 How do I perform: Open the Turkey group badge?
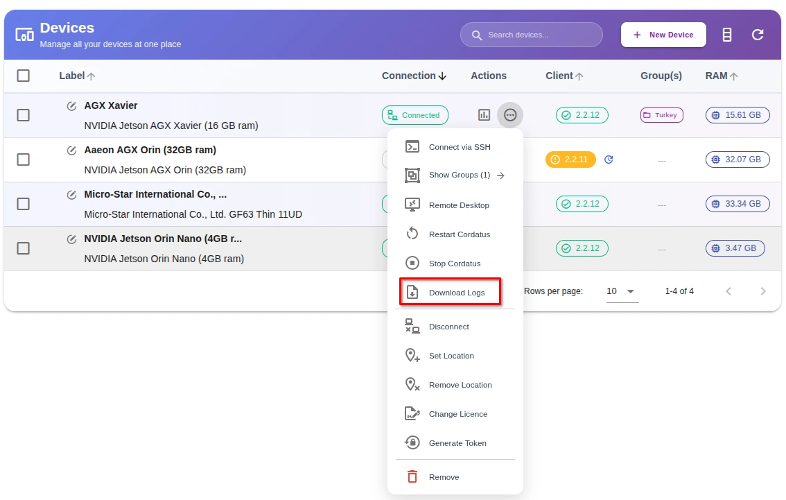661,114
